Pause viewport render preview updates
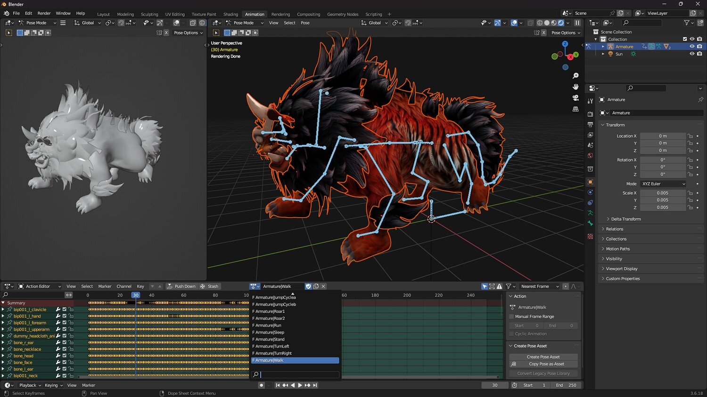The height and width of the screenshot is (397, 707). (577, 23)
